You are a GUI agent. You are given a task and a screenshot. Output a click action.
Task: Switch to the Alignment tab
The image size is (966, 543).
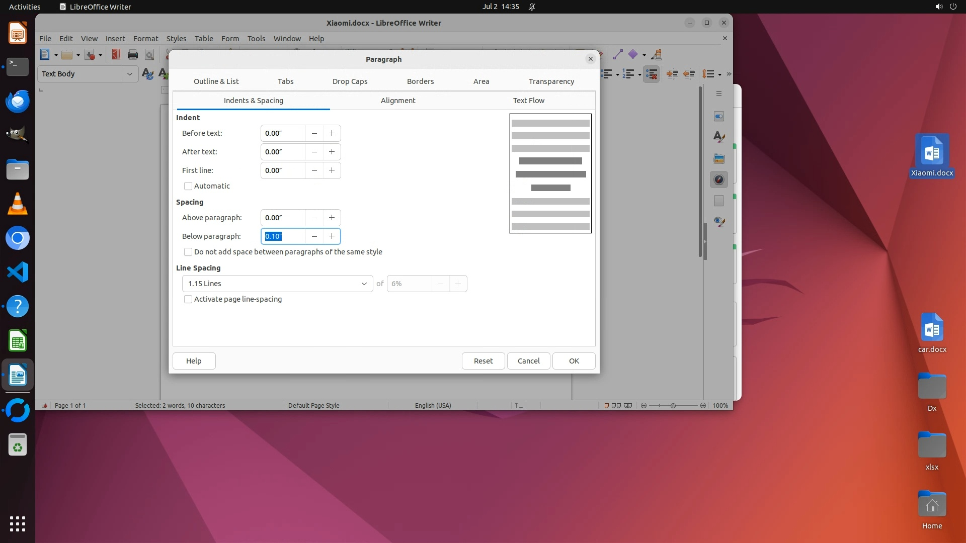coord(397,101)
